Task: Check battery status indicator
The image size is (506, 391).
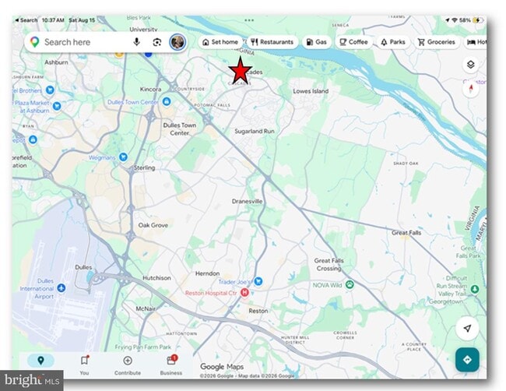Action: (478, 20)
